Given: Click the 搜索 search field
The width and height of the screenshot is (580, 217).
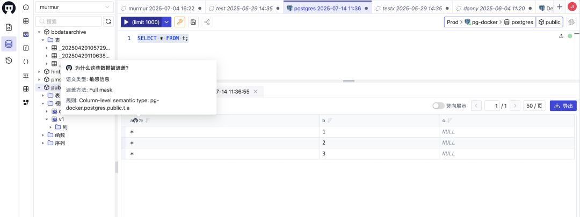Looking at the screenshot, I should tap(68, 21).
